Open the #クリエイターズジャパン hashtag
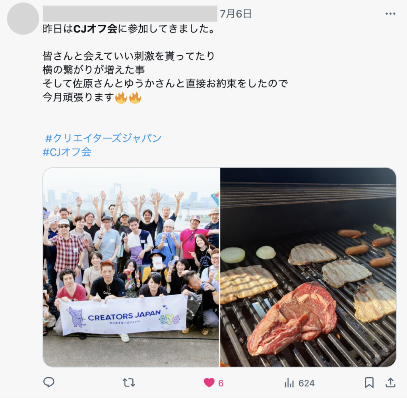The width and height of the screenshot is (407, 398). [x=103, y=138]
